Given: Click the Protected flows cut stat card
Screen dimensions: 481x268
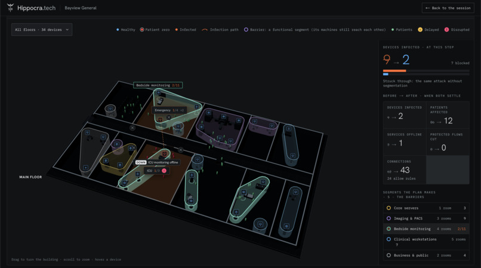Looking at the screenshot, I should (448, 142).
